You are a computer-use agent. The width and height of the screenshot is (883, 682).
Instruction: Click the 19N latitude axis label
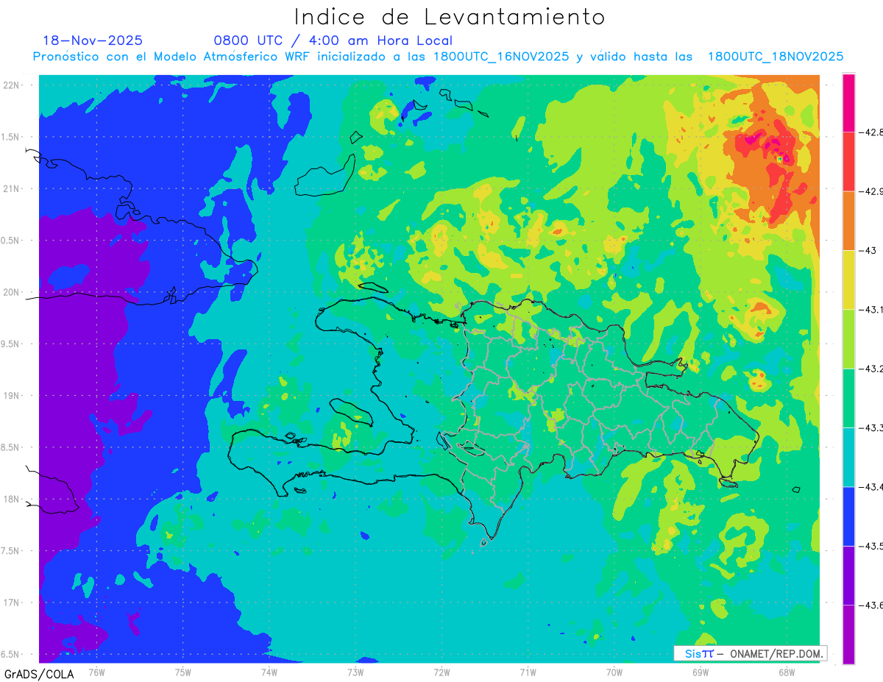coord(13,396)
